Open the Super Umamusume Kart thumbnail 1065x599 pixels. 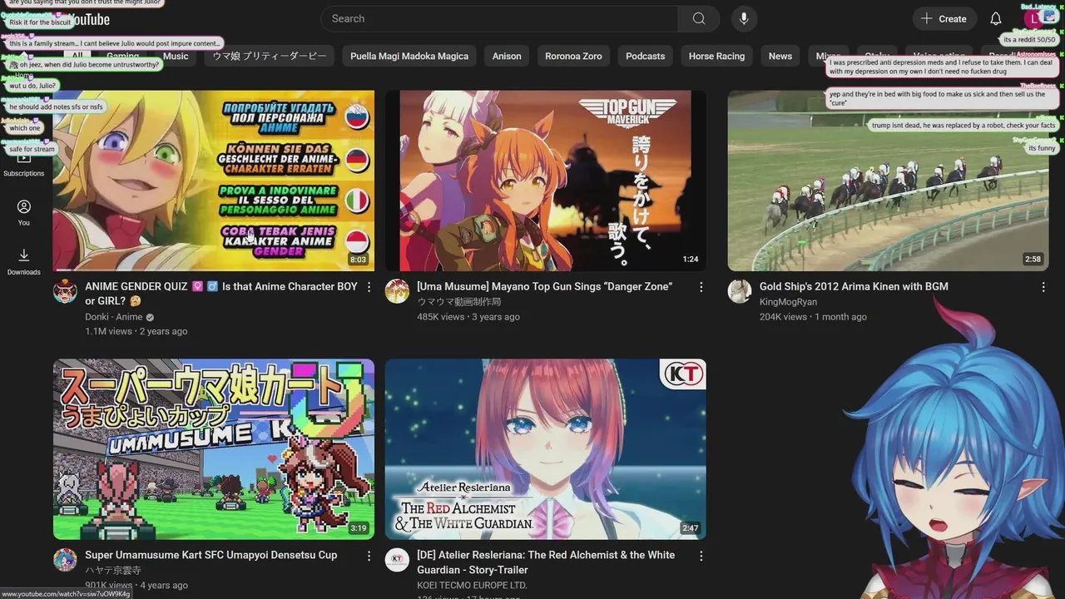coord(214,449)
